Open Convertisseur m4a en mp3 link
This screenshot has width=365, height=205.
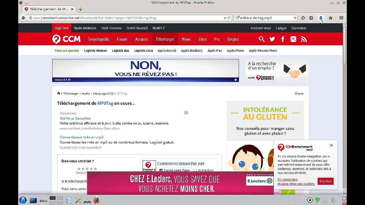pos(82,137)
